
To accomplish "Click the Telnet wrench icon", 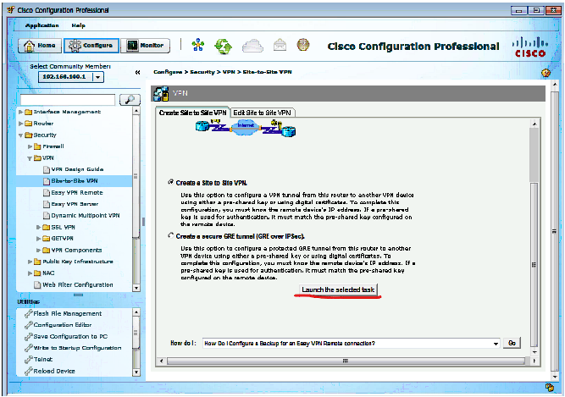I will [x=29, y=359].
